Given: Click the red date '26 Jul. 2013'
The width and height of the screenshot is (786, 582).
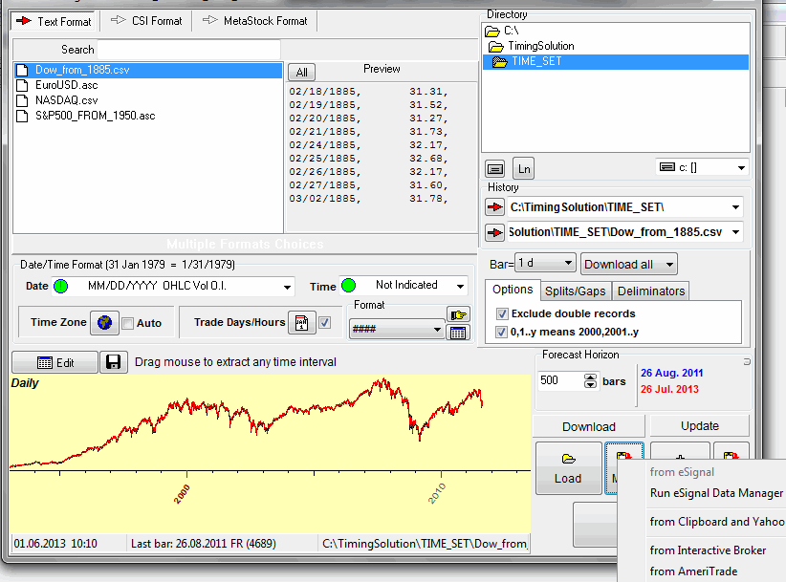Looking at the screenshot, I should click(669, 389).
